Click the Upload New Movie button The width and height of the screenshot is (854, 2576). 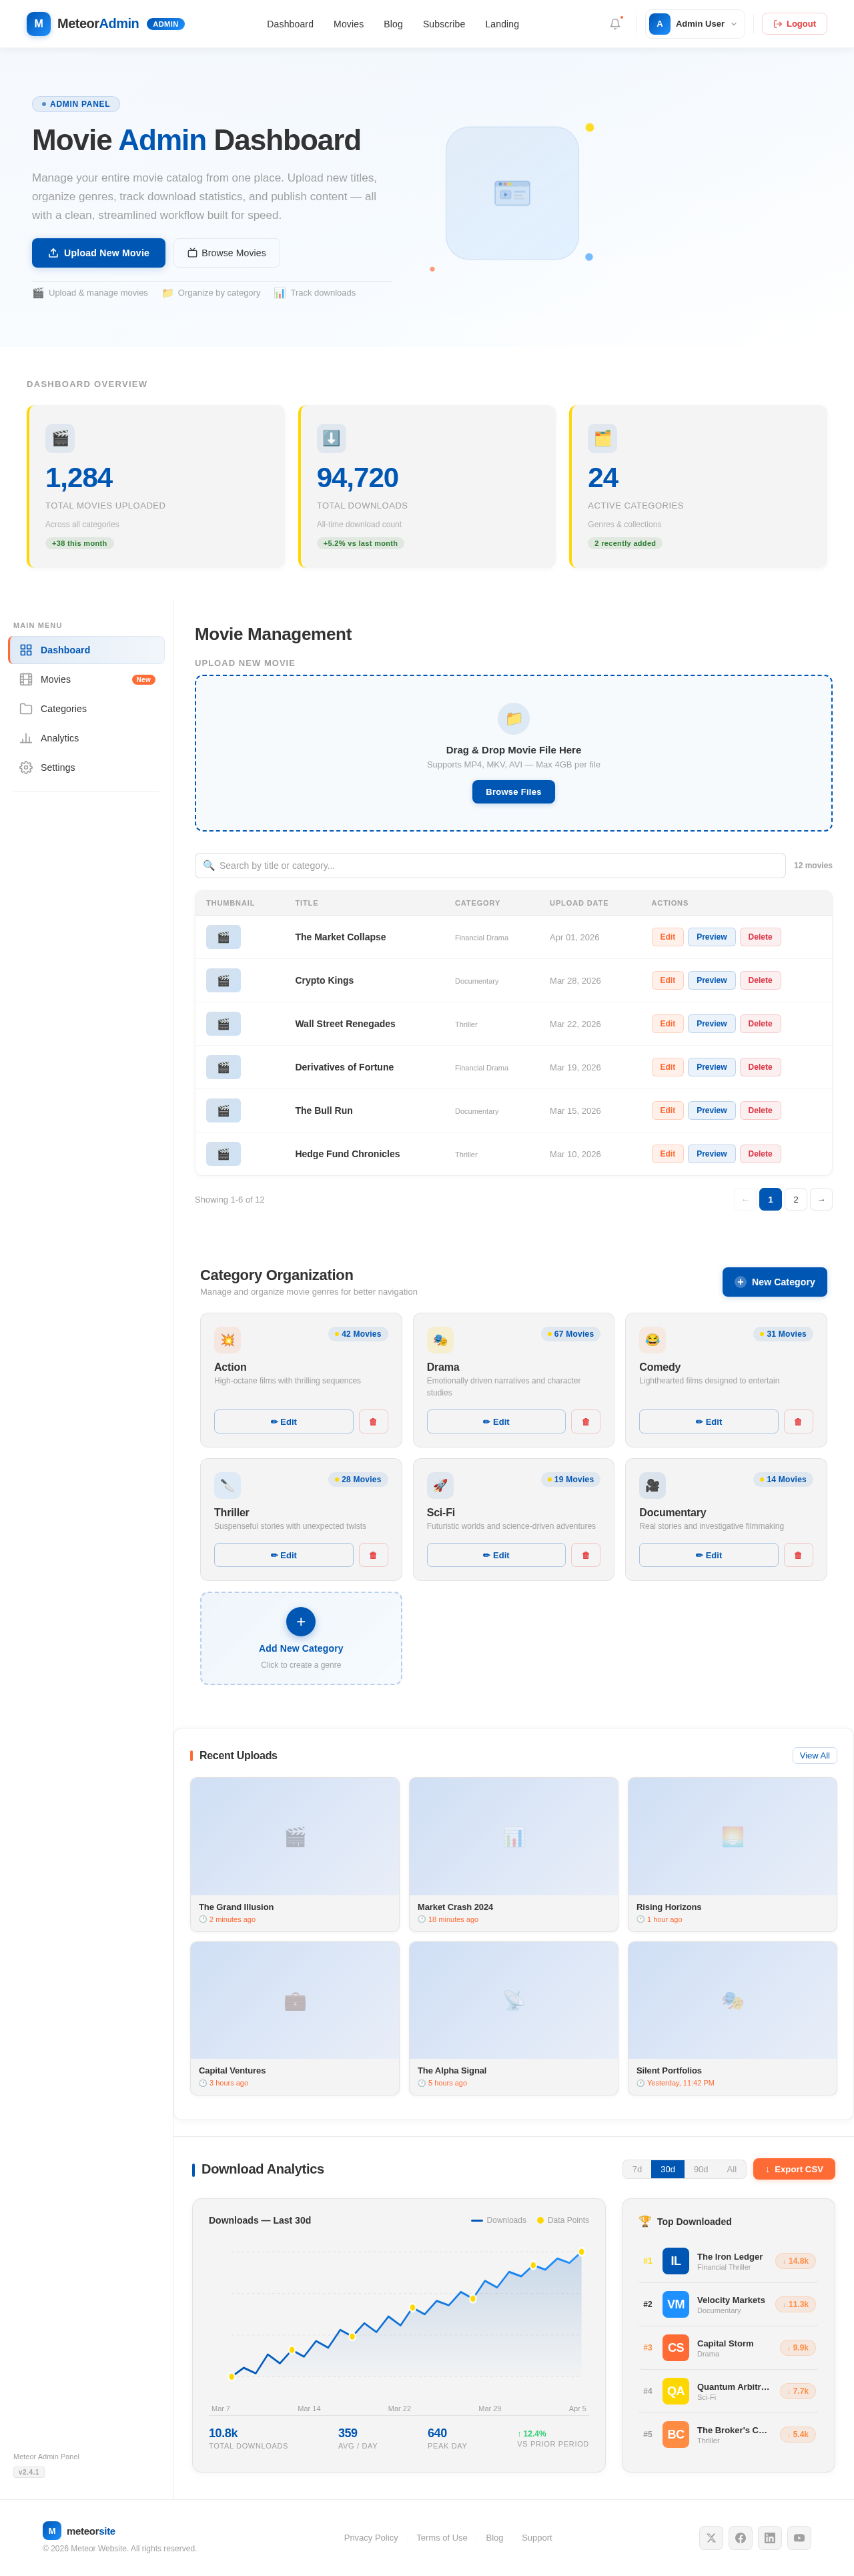pos(99,253)
